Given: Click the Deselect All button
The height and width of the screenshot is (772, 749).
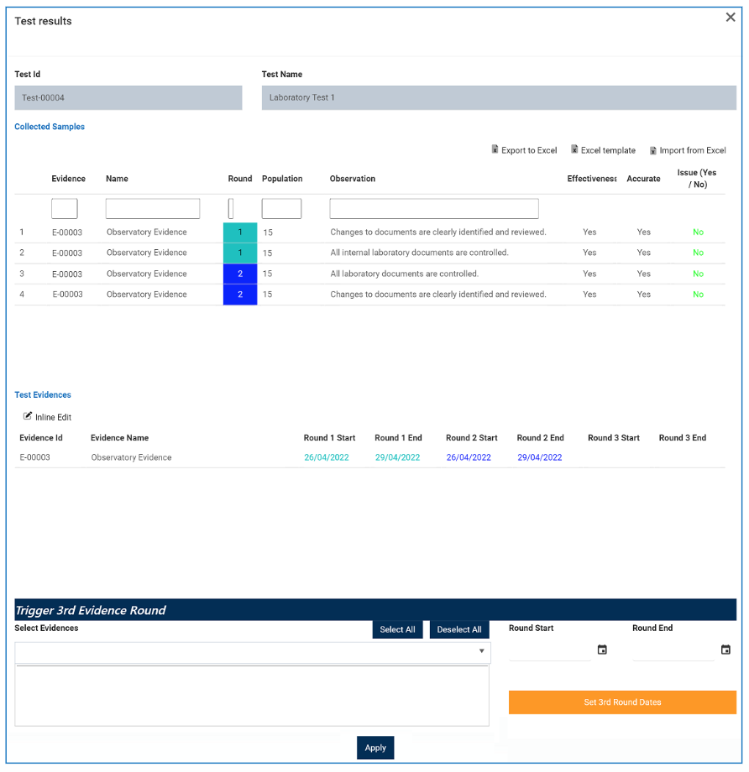Looking at the screenshot, I should click(x=459, y=629).
